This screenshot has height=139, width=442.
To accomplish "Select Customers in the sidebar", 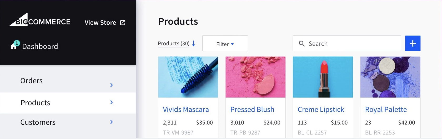I will [x=38, y=122].
